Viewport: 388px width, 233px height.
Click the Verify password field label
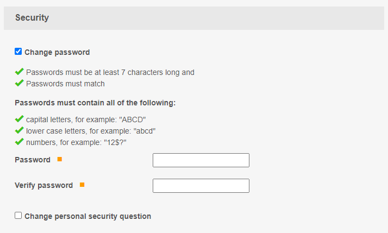tap(43, 185)
